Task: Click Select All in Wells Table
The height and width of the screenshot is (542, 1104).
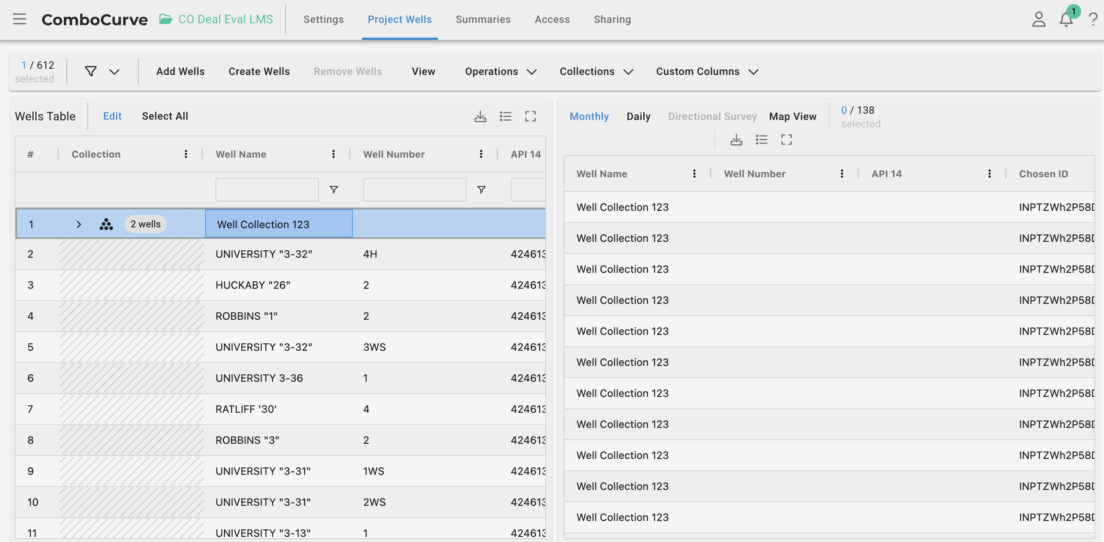Action: pyautogui.click(x=165, y=116)
